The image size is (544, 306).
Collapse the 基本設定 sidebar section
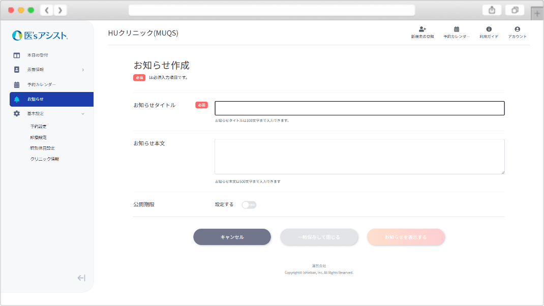[x=83, y=114]
